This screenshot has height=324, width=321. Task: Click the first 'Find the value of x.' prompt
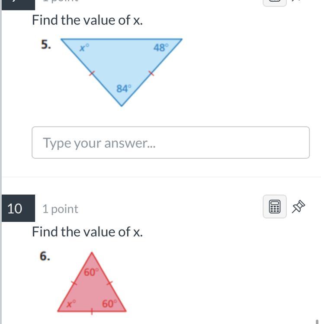[87, 20]
